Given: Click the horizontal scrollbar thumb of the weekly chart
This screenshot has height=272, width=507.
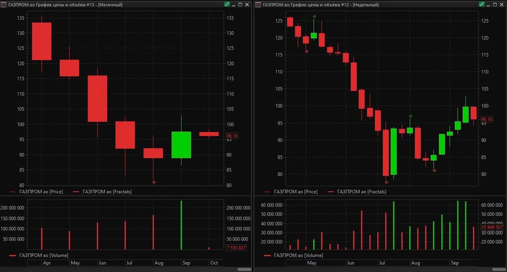Looking at the screenshot, I should (499, 269).
